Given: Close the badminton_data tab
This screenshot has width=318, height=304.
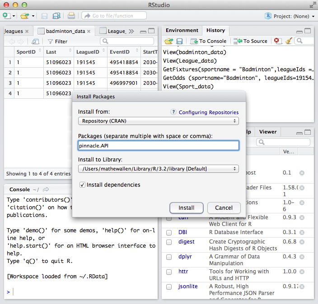Looking at the screenshot, I should point(89,31).
